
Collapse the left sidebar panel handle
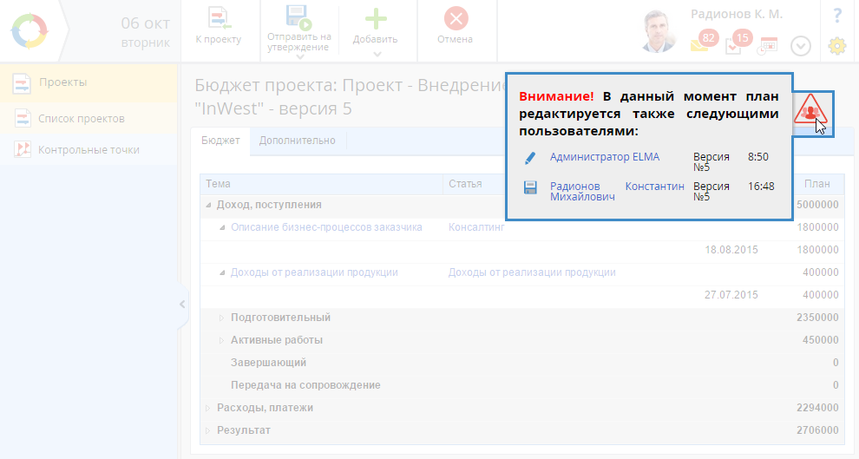tap(182, 305)
